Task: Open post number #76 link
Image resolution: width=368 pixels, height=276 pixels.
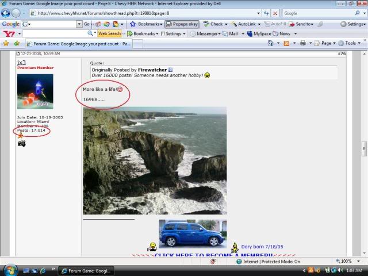Action: pos(342,53)
